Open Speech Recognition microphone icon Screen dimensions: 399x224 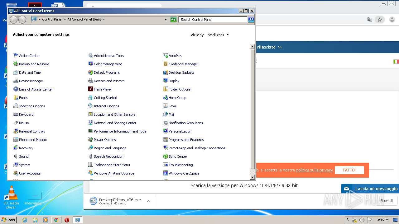coord(91,156)
